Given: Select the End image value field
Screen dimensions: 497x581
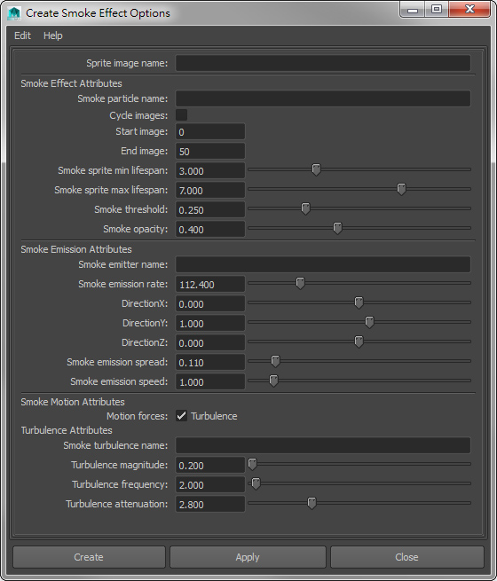Looking at the screenshot, I should pyautogui.click(x=210, y=151).
